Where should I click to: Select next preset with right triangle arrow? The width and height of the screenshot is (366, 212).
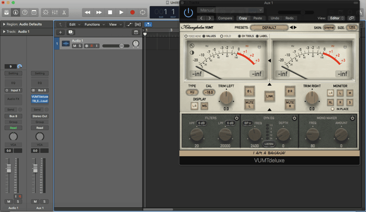pyautogui.click(x=295, y=28)
